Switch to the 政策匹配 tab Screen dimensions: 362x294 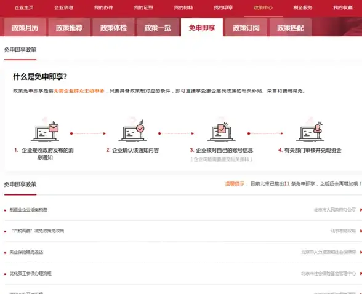(291, 28)
